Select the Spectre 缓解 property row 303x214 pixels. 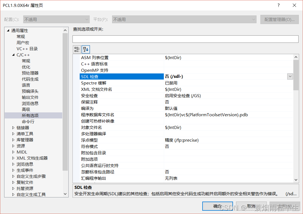point(187,83)
